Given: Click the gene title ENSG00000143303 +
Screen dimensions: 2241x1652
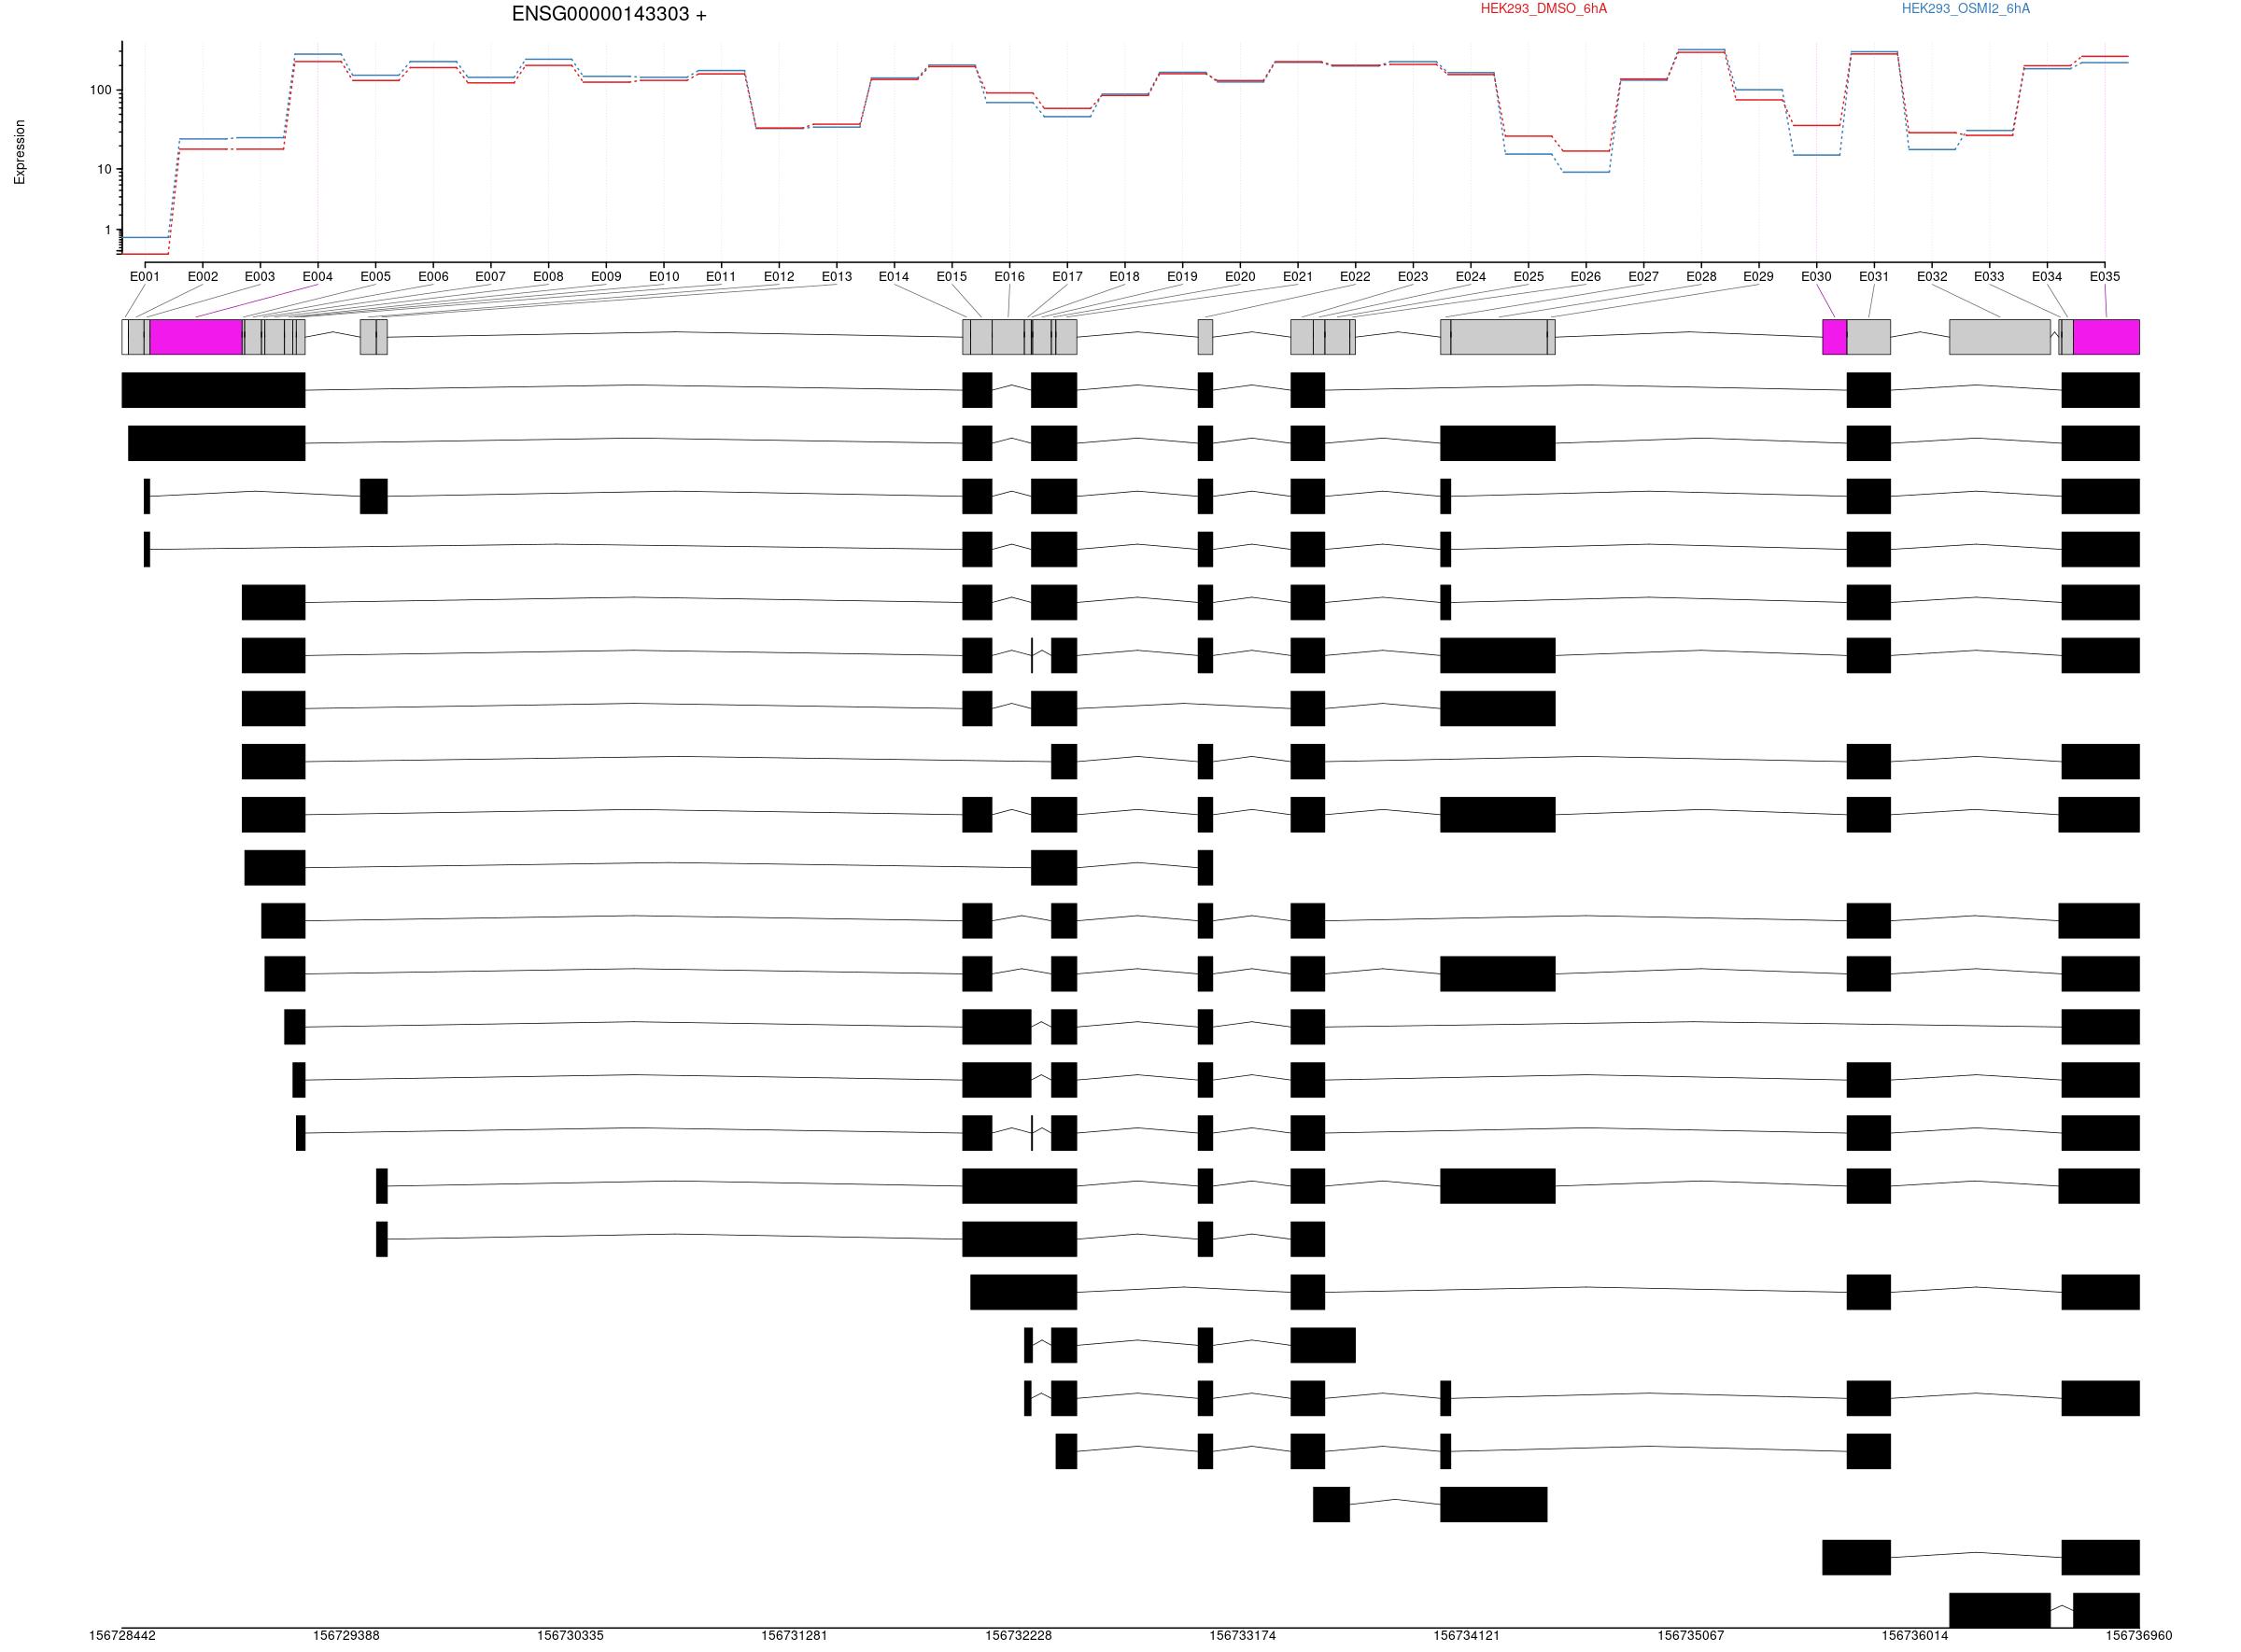Looking at the screenshot, I should (x=608, y=14).
